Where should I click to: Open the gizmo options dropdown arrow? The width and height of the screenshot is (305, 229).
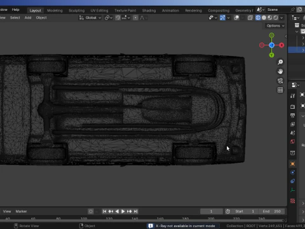228,18
